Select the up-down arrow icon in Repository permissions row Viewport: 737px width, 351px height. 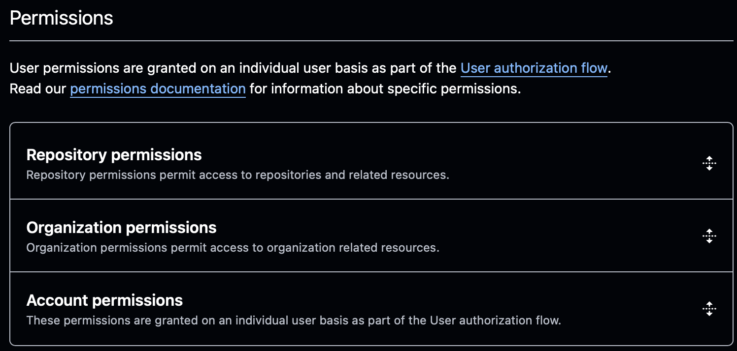[x=709, y=163]
